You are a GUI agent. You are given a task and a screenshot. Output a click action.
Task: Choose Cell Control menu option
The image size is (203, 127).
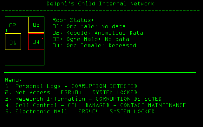coord(95,105)
